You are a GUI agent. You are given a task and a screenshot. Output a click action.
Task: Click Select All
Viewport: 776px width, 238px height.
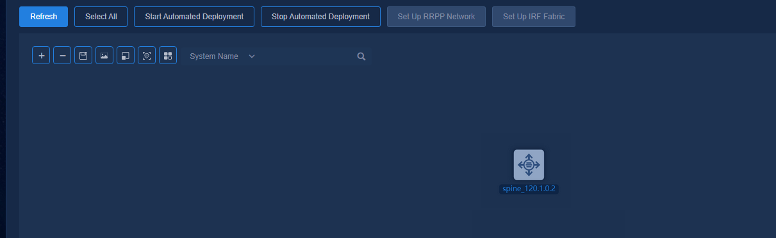(x=101, y=17)
